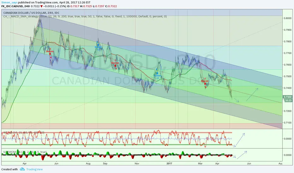Select the WT_LB oscillator pane legend
294x173 pixels.
point(24,132)
